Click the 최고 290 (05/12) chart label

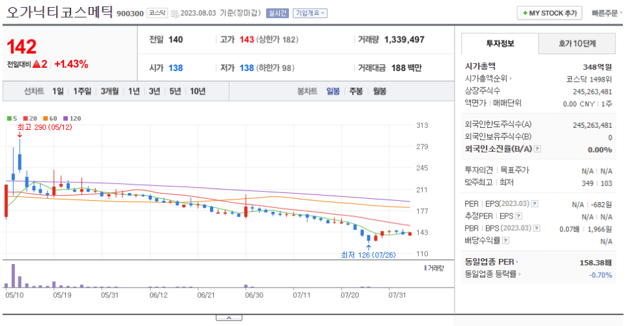coord(44,127)
